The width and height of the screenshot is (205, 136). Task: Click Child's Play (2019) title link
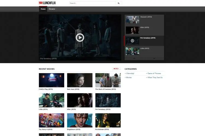click(46, 89)
